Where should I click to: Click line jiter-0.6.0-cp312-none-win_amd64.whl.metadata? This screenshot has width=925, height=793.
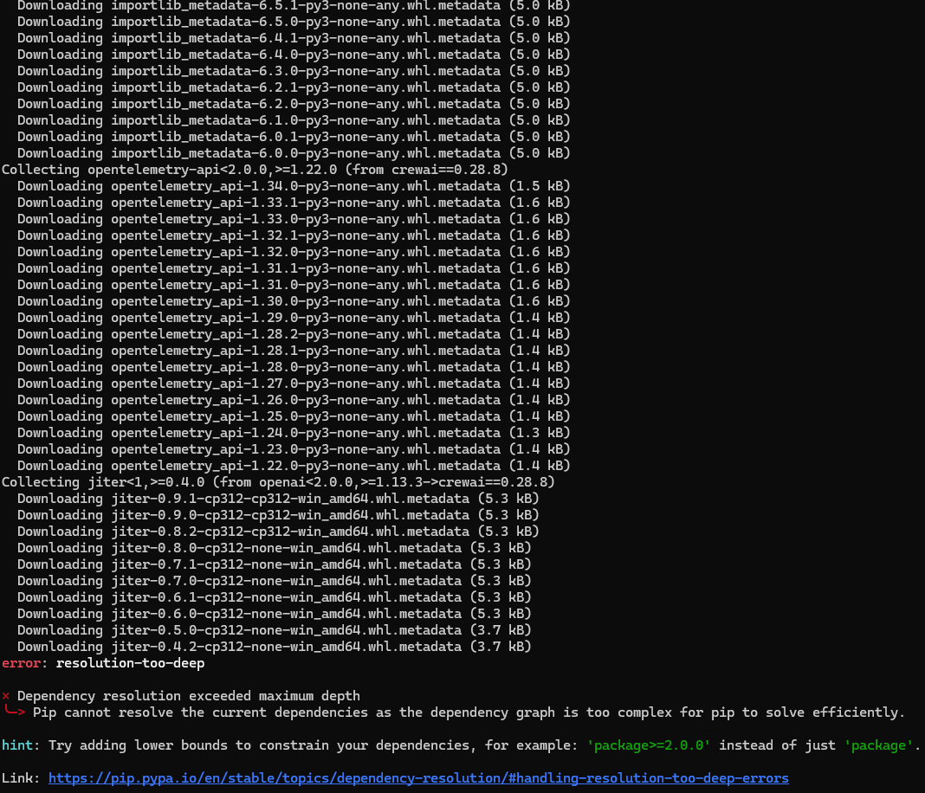coord(275,614)
